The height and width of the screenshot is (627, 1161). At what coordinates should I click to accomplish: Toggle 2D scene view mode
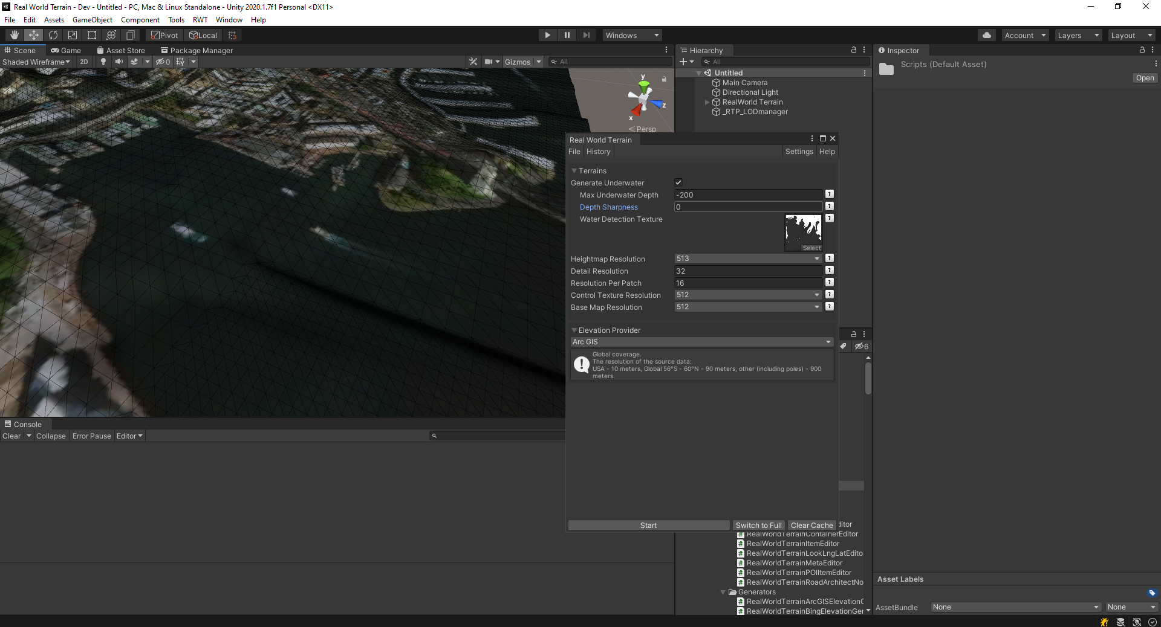point(84,62)
